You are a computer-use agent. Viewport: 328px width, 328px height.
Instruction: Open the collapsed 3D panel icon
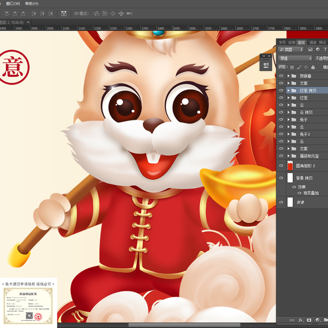click(266, 65)
